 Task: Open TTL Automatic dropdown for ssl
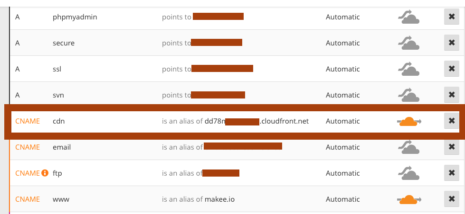click(x=342, y=69)
